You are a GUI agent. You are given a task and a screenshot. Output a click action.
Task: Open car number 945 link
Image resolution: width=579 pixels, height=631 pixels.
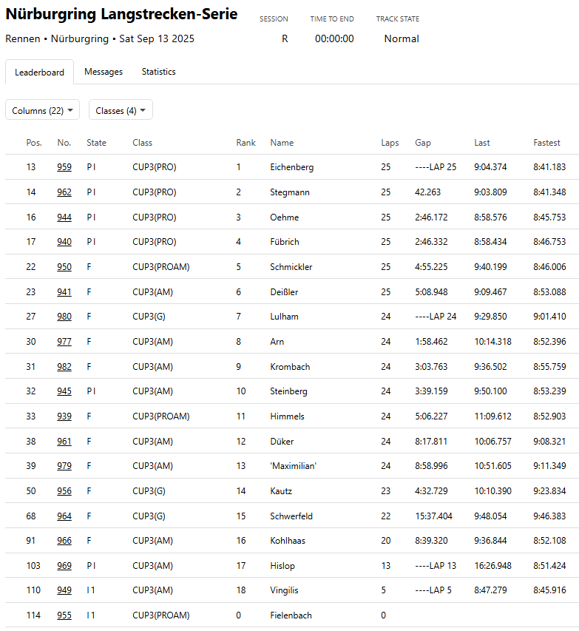pos(64,391)
